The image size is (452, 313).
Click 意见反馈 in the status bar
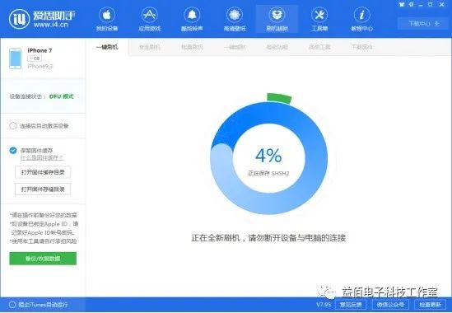click(351, 305)
